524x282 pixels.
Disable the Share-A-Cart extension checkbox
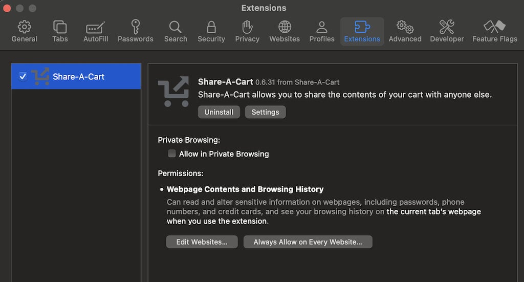[x=23, y=76]
